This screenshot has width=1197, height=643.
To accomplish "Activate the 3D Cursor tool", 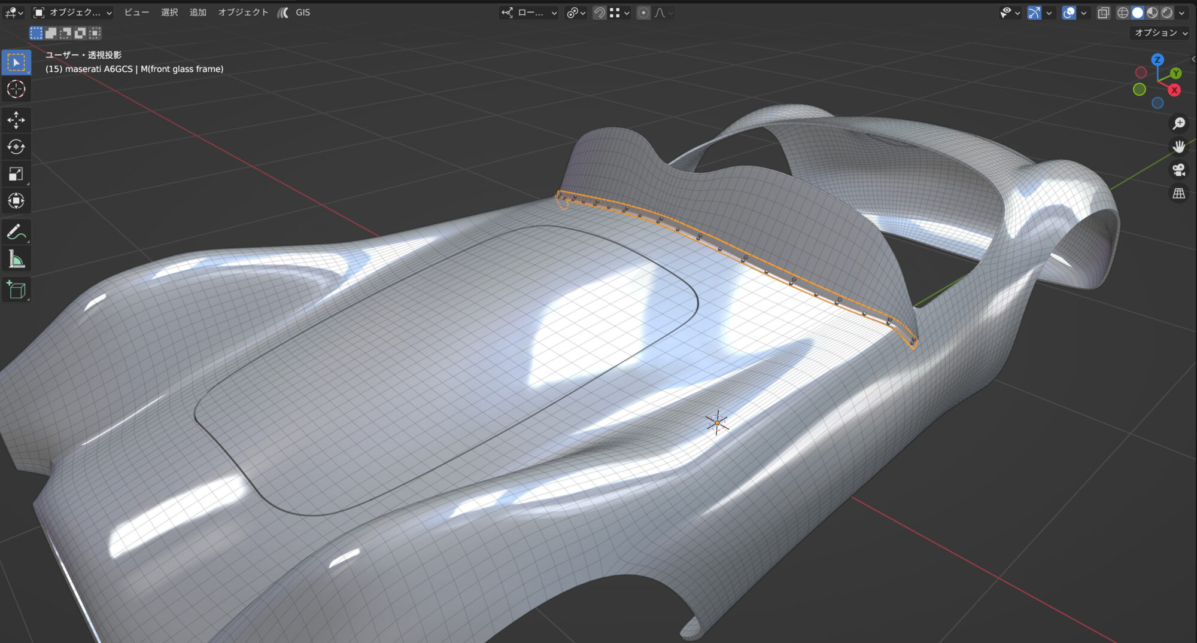I will pyautogui.click(x=16, y=89).
